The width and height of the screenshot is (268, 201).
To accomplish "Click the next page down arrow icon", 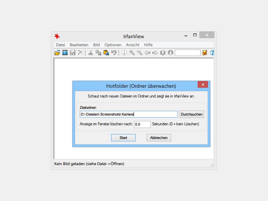I will 171,53.
